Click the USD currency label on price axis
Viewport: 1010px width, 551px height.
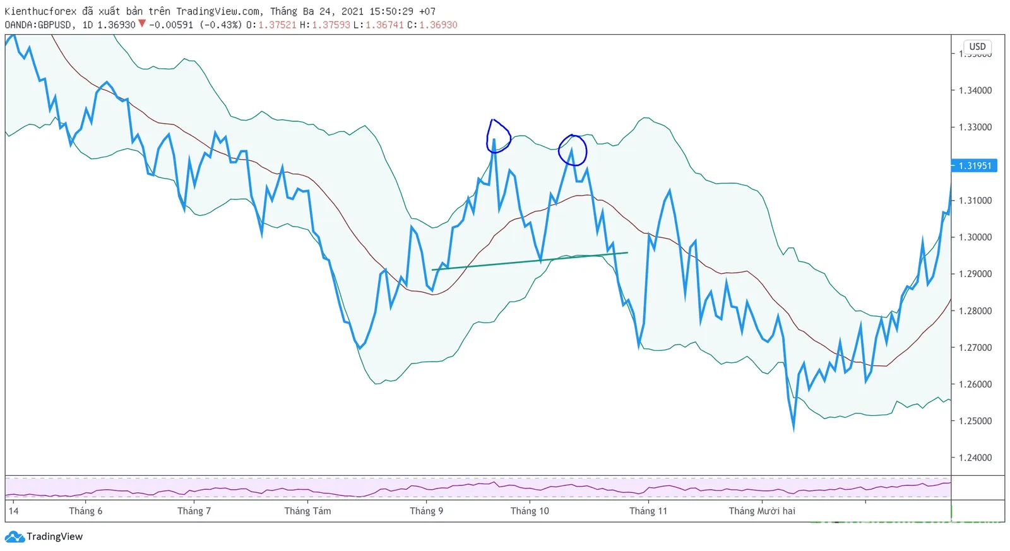977,47
